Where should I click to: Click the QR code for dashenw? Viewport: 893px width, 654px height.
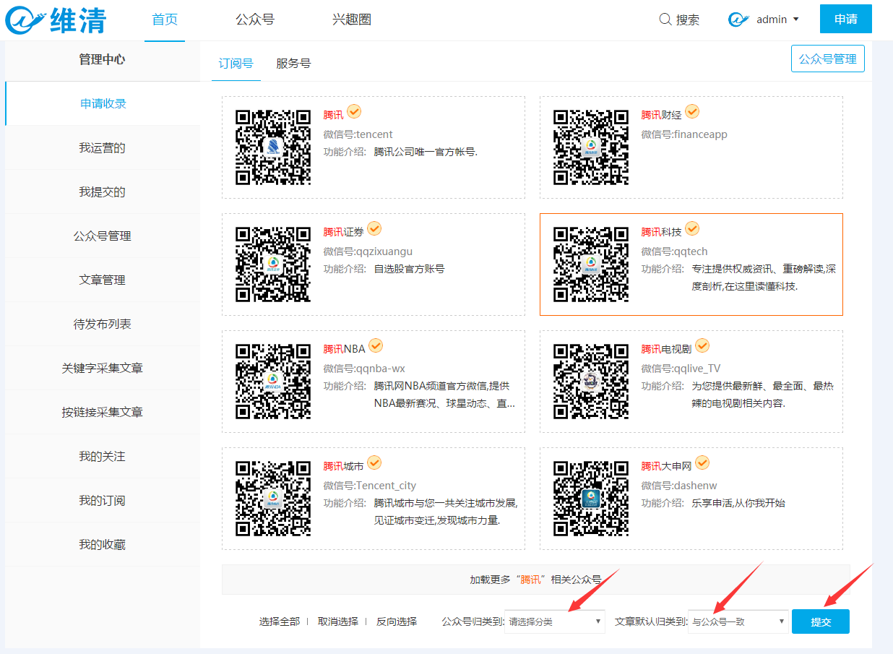(591, 499)
